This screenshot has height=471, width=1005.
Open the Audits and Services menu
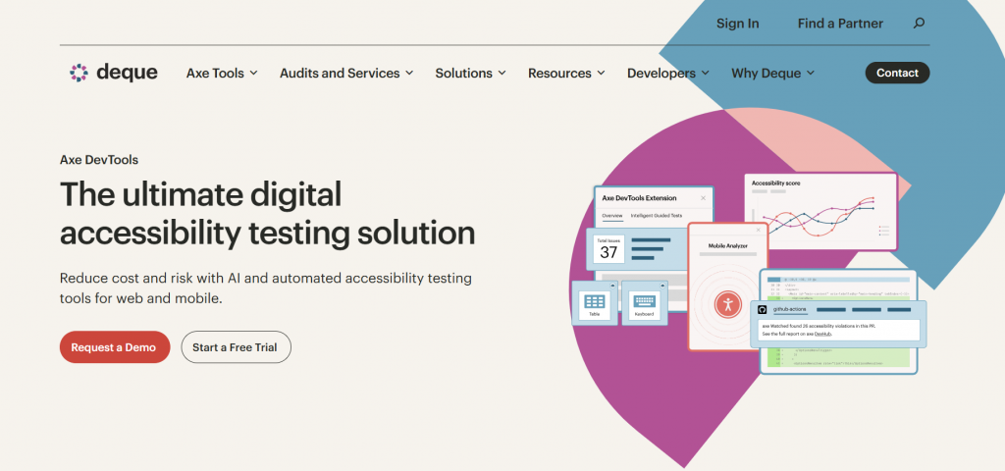tap(346, 73)
